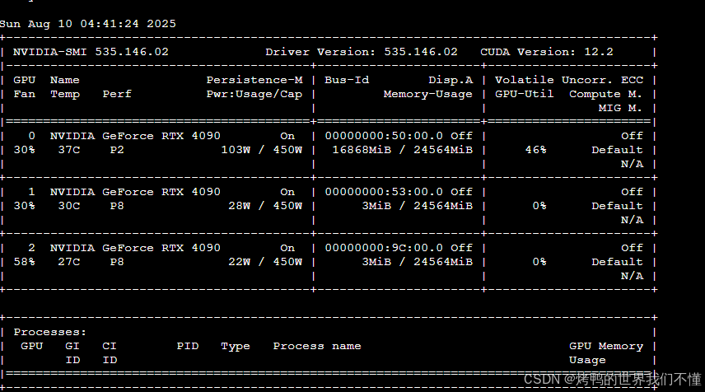Click bus id "00000000:53:00.0"

[384, 192]
